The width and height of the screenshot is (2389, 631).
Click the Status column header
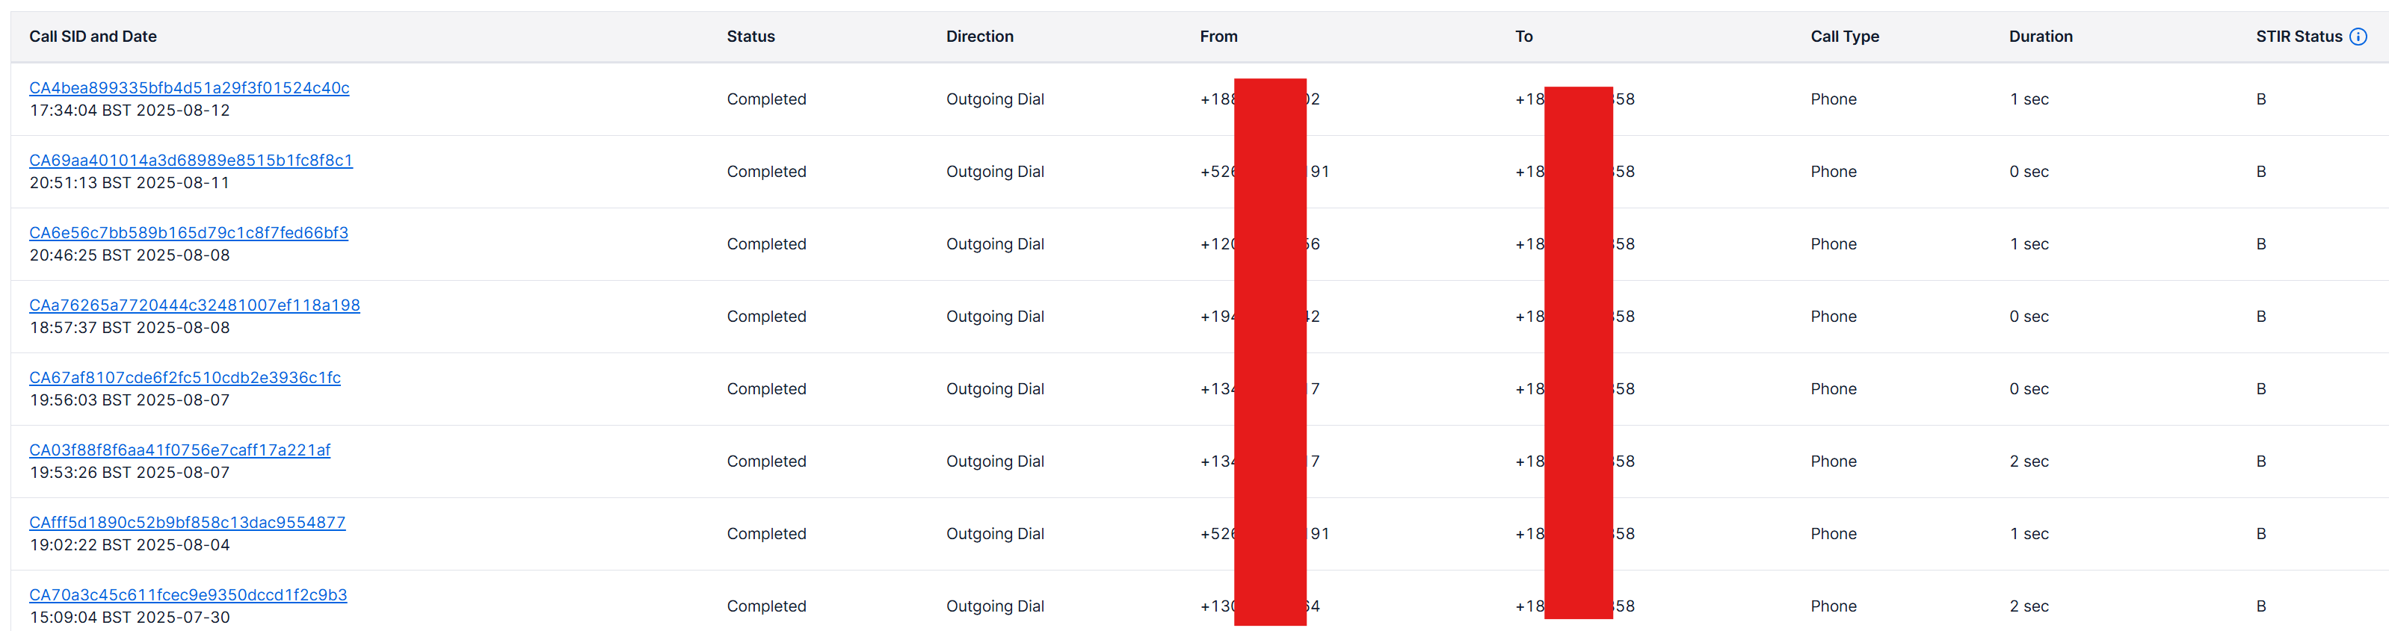(x=750, y=36)
